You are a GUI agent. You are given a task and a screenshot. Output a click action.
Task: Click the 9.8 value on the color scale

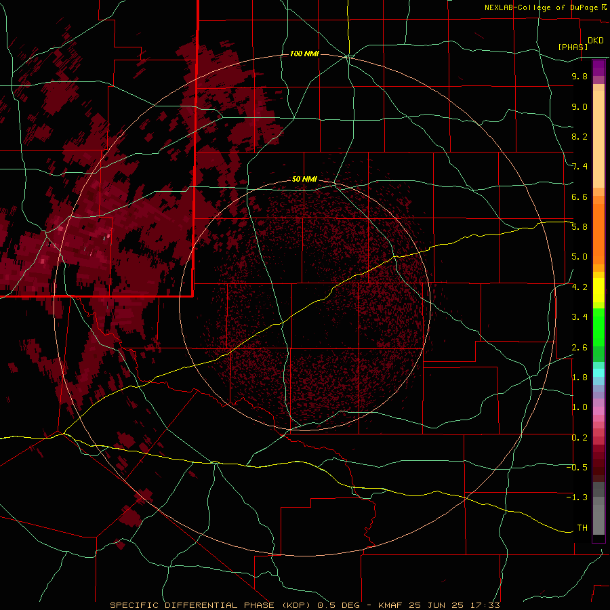(x=579, y=76)
